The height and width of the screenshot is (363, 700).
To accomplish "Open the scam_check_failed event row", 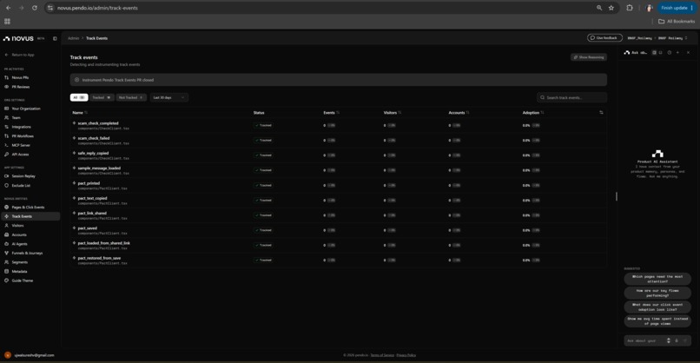I will pyautogui.click(x=339, y=140).
